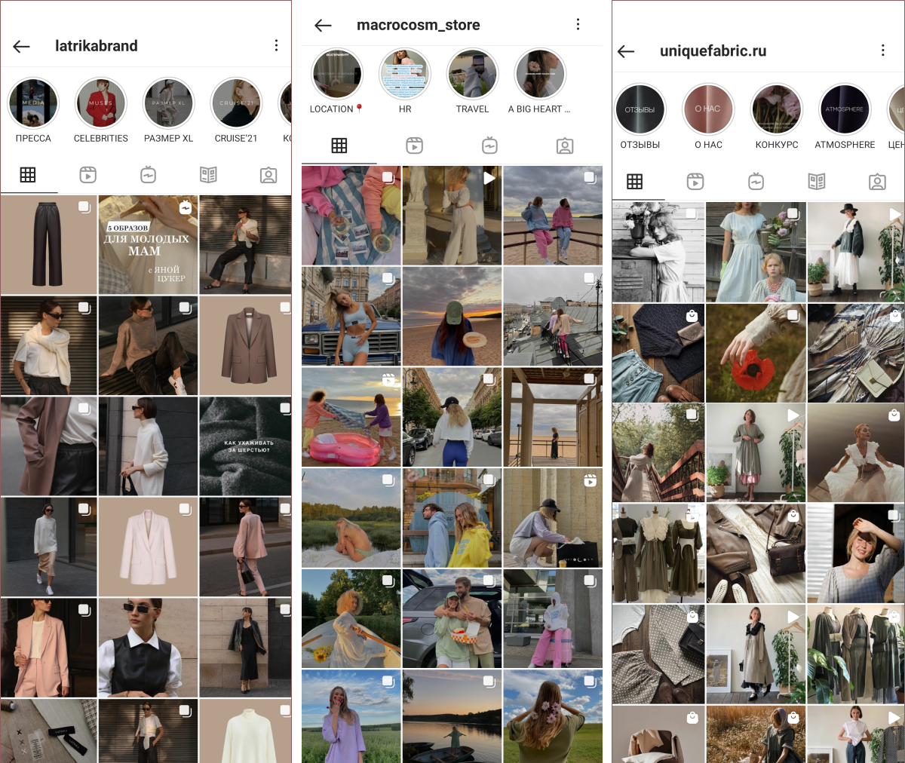Image resolution: width=905 pixels, height=763 pixels.
Task: Open tagged posts icon on latrikabrand
Action: pos(268,176)
